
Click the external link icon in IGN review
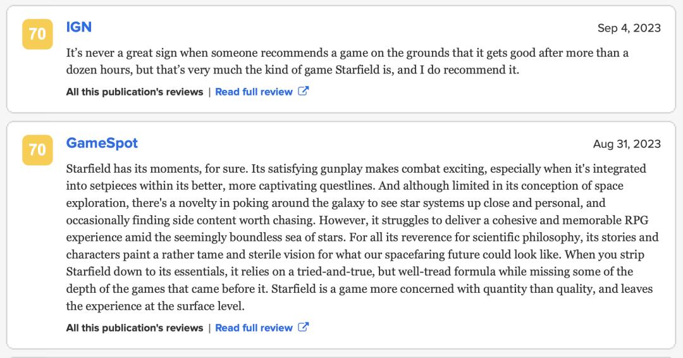pyautogui.click(x=303, y=91)
